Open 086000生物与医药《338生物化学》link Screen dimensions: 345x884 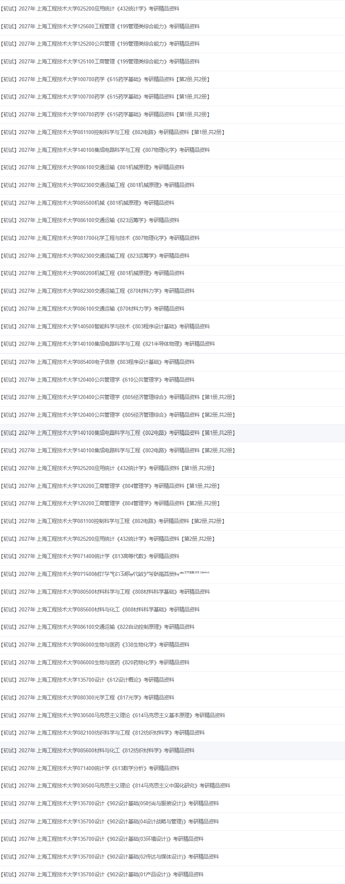(x=95, y=645)
